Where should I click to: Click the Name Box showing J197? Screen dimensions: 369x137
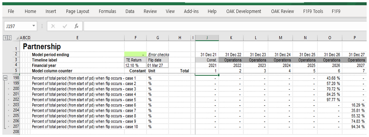(x=17, y=26)
